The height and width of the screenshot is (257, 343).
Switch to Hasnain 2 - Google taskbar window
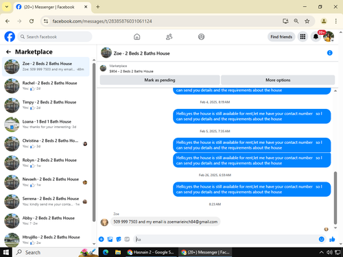(x=151, y=252)
